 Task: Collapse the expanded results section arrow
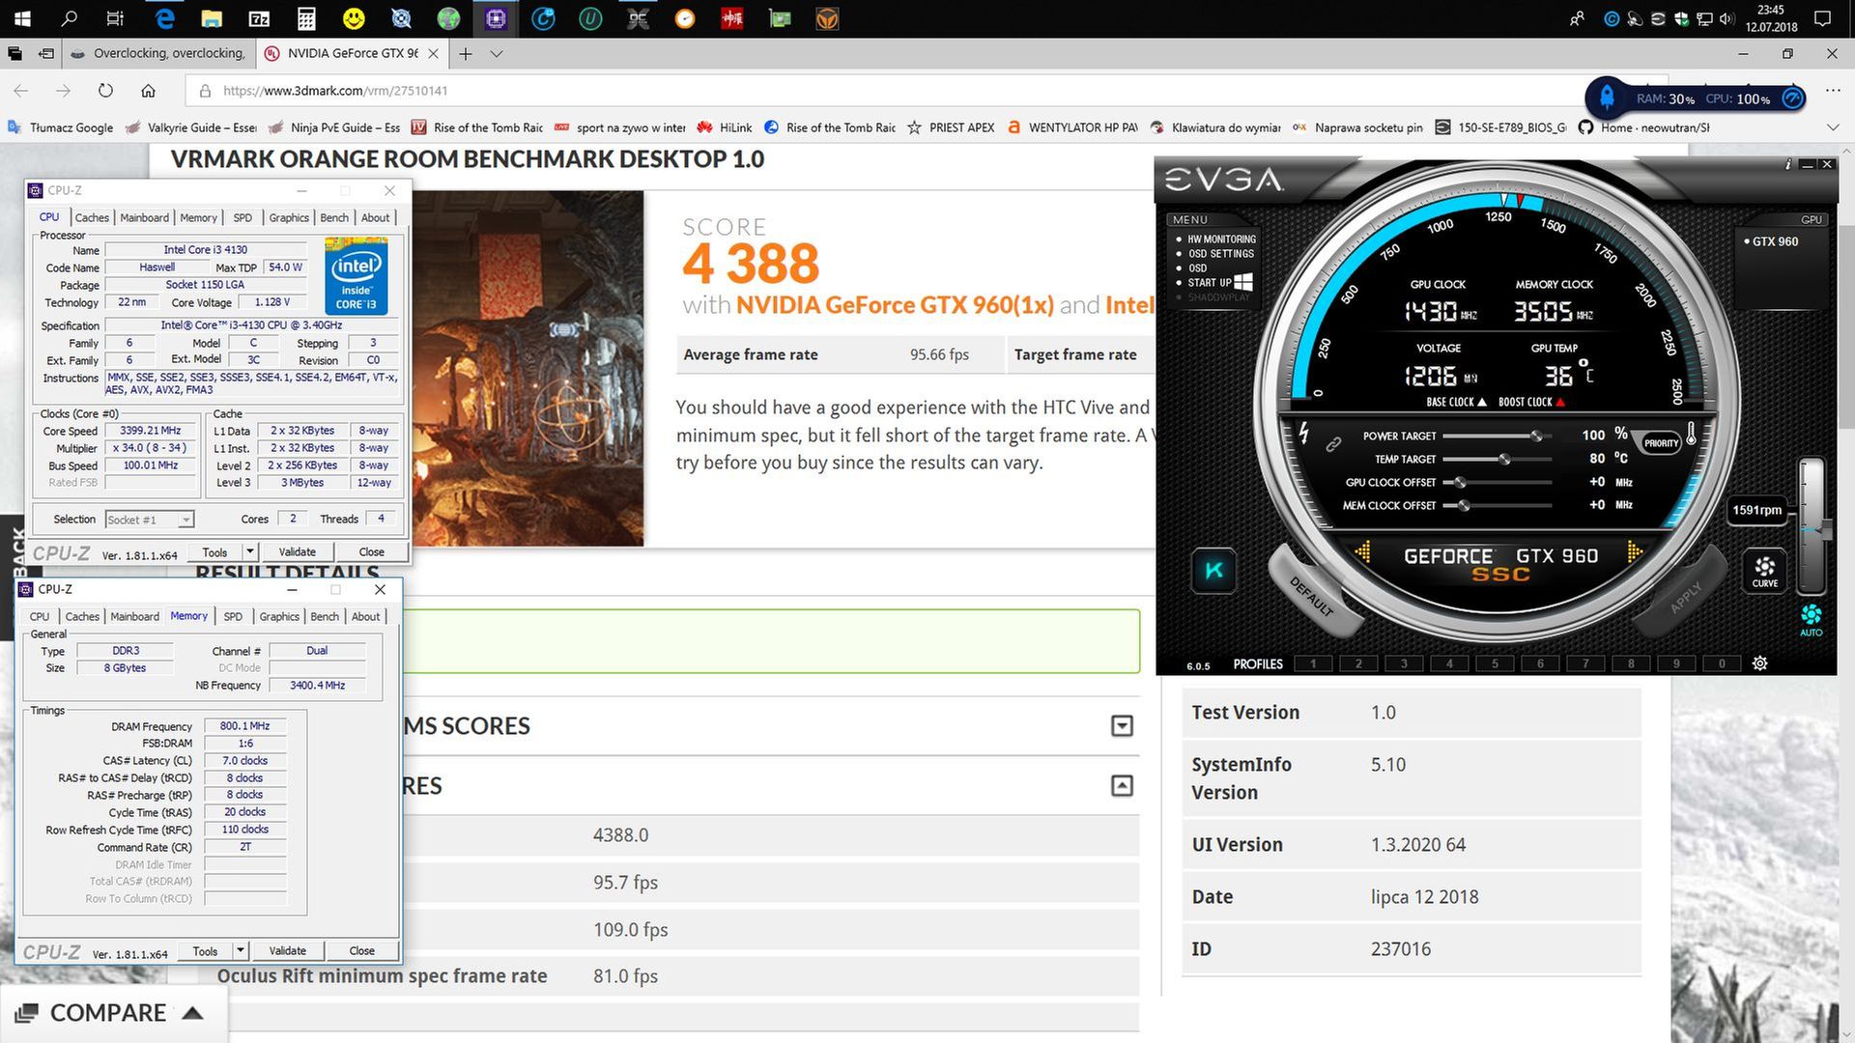[1122, 786]
